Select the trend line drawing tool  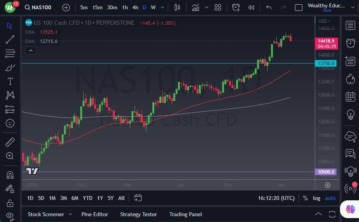(x=10, y=40)
